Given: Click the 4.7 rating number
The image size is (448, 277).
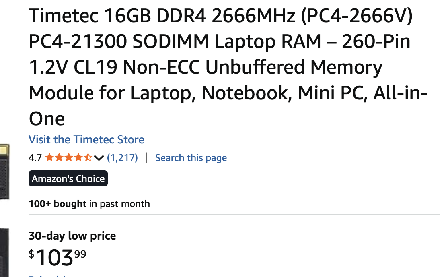Looking at the screenshot, I should tap(35, 158).
